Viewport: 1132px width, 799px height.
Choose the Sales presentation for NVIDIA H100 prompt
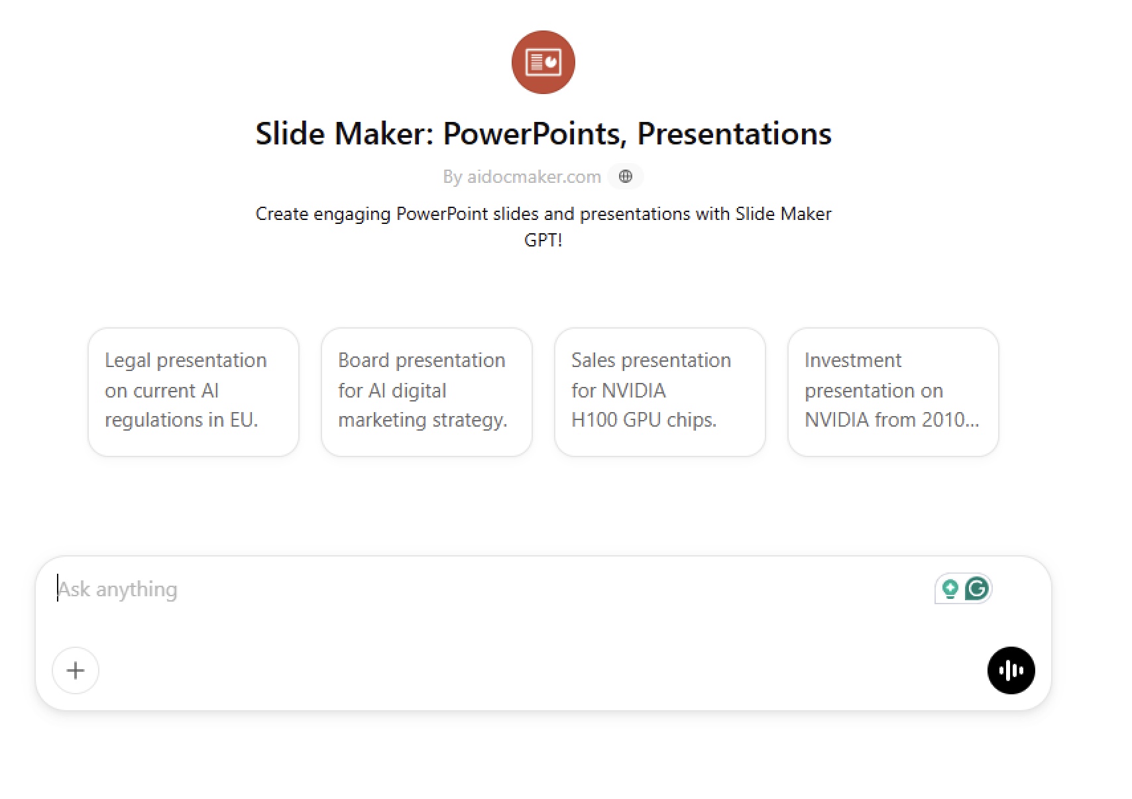(x=660, y=392)
